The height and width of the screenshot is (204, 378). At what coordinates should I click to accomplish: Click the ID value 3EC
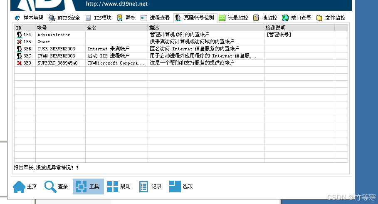click(27, 56)
